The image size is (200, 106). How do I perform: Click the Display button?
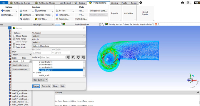click(x=36, y=86)
